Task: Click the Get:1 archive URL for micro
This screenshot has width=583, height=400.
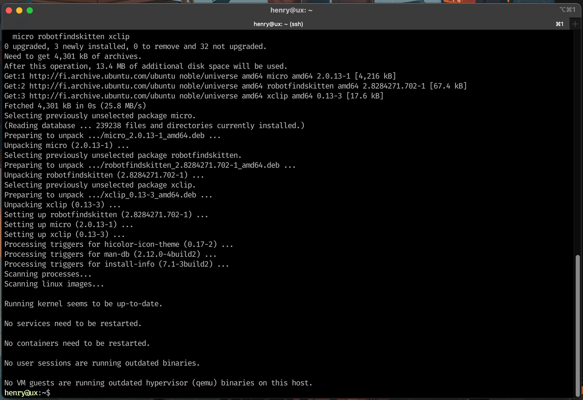Action: click(x=102, y=76)
